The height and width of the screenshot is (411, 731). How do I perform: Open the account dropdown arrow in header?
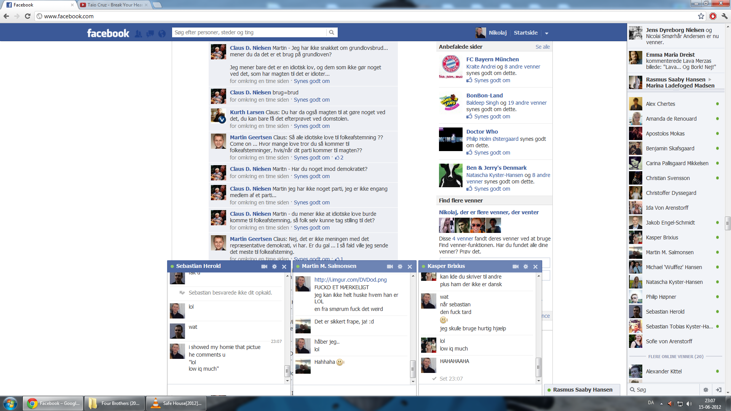[x=546, y=33]
